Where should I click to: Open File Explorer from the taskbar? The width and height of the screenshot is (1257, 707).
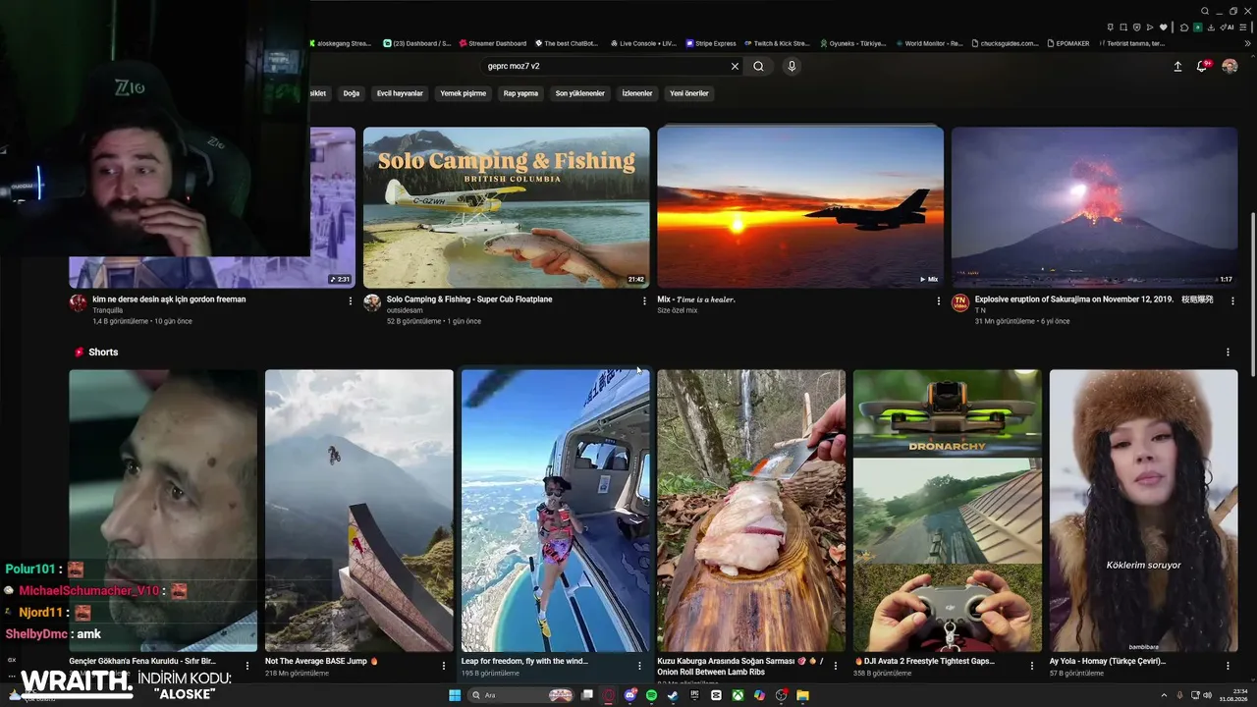pyautogui.click(x=802, y=695)
